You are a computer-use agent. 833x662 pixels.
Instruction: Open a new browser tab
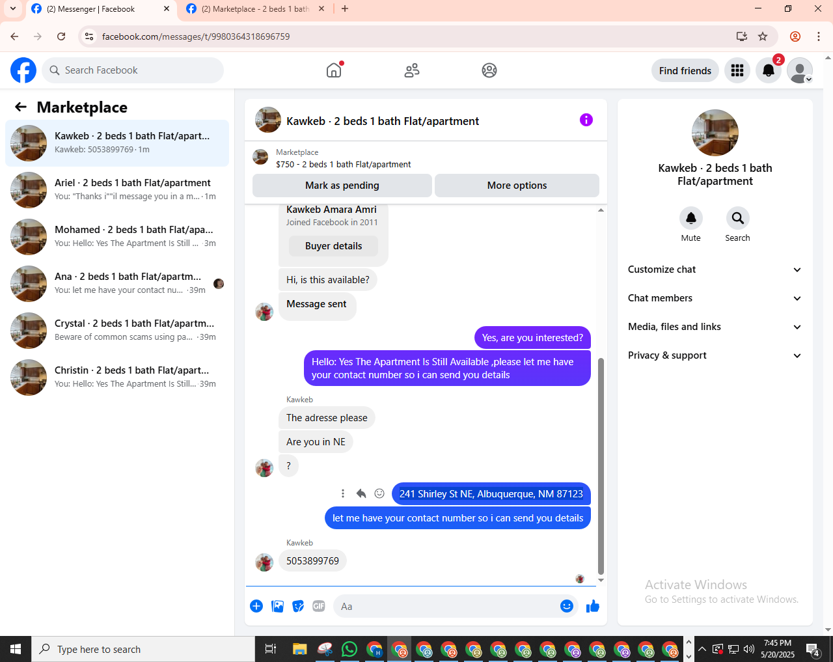[345, 9]
